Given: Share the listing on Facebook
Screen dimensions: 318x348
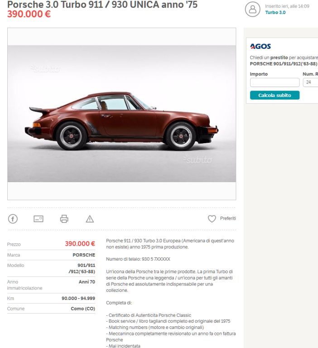Looking at the screenshot, I should tap(13, 219).
